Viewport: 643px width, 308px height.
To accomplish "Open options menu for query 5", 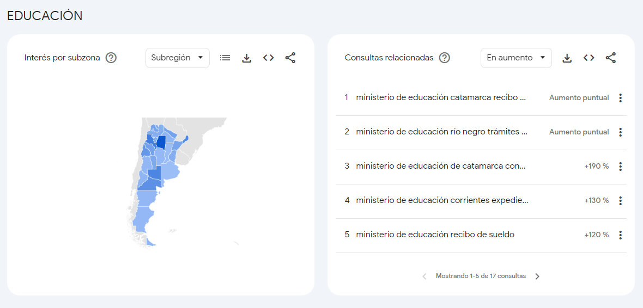I will [x=620, y=235].
